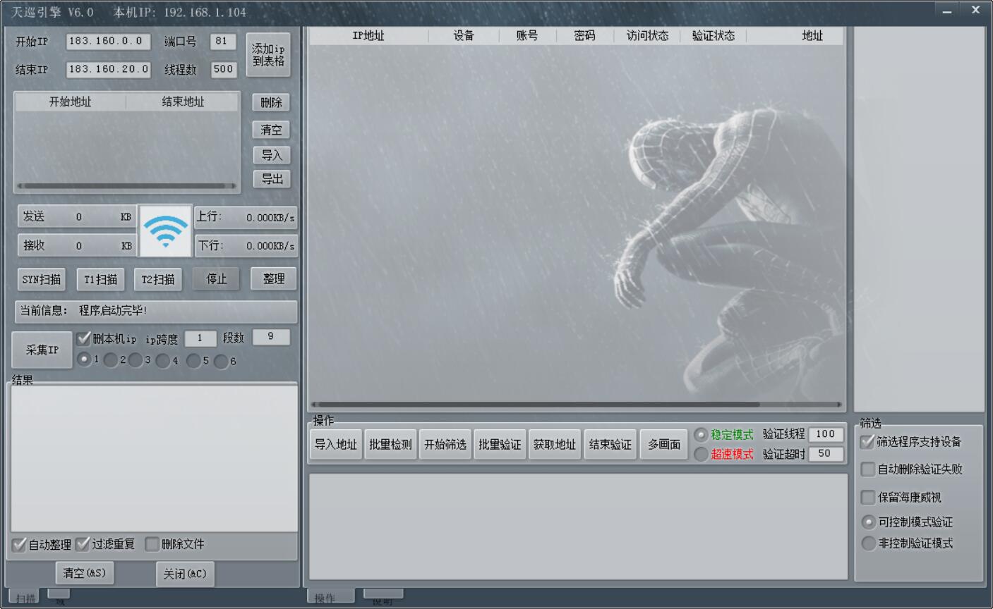The height and width of the screenshot is (609, 993).
Task: Click the 开始IP input field
Action: pyautogui.click(x=108, y=42)
